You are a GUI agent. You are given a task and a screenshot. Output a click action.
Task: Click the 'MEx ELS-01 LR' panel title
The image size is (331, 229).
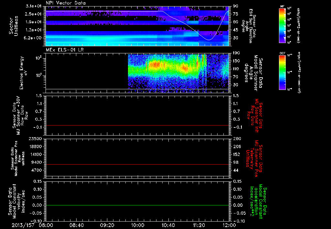pyautogui.click(x=64, y=50)
